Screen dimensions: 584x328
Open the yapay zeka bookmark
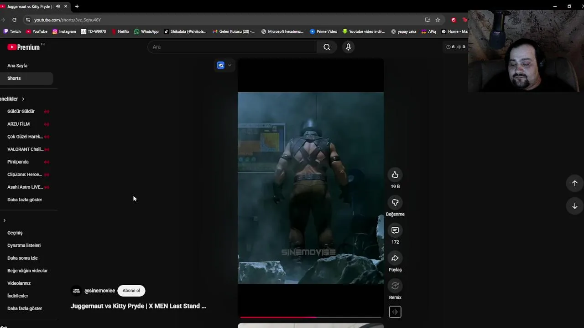(x=403, y=31)
